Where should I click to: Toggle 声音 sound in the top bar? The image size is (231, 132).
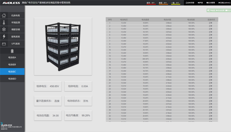click(201, 2)
